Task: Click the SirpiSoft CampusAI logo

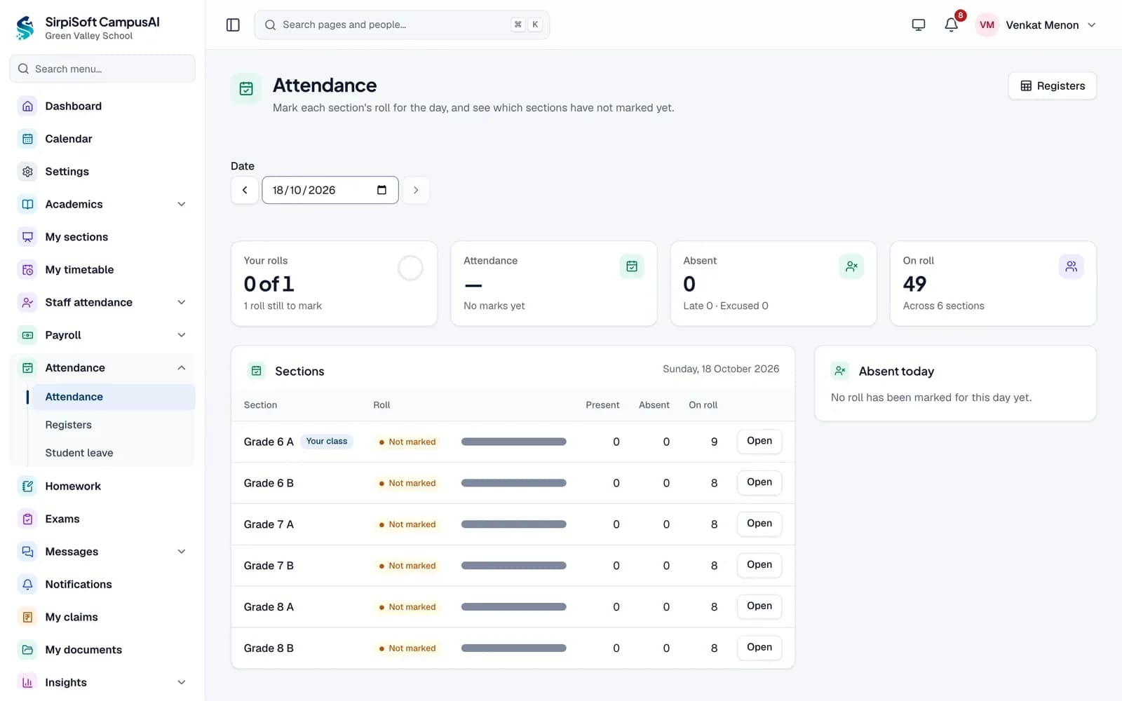Action: point(25,28)
